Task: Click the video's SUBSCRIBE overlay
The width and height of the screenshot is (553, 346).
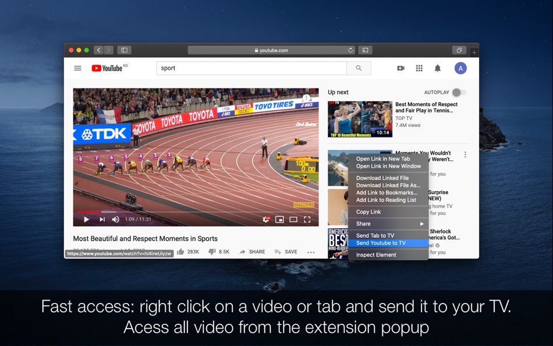Action: 304,205
